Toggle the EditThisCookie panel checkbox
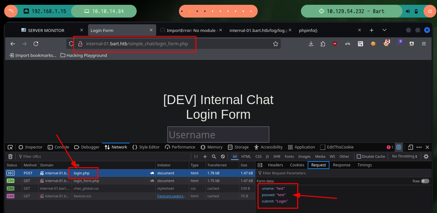 click(323, 147)
